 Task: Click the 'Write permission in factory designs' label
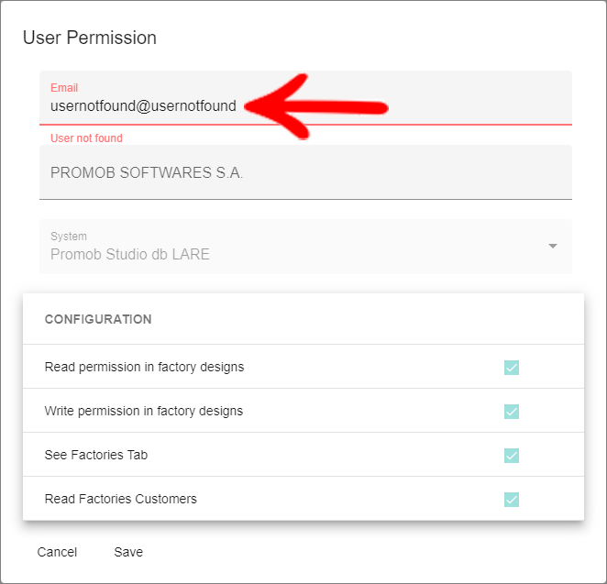(x=144, y=411)
